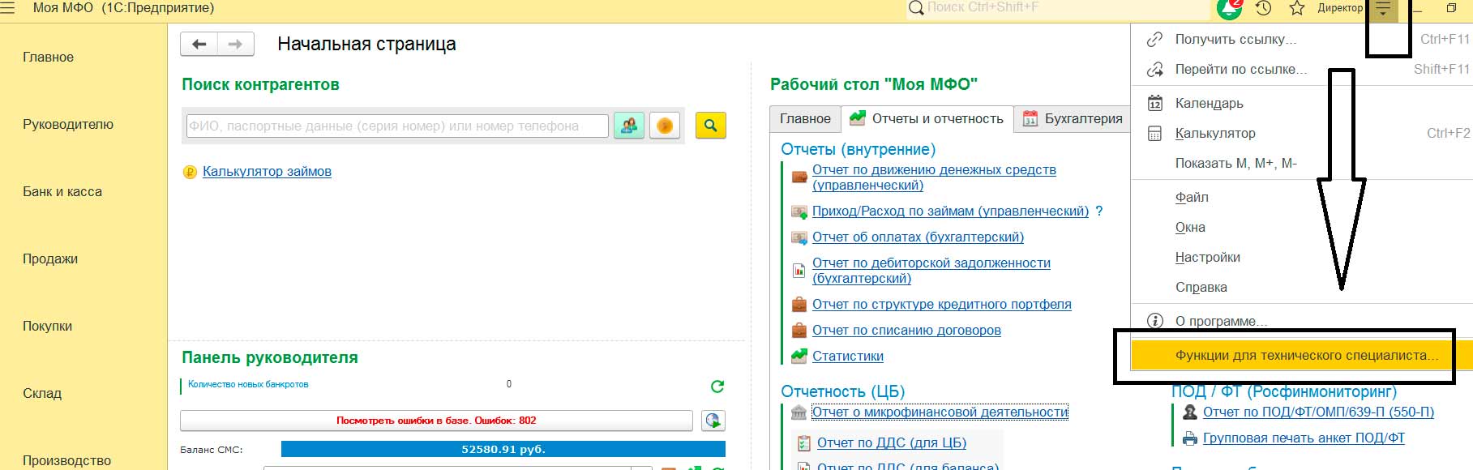Open Отчет о микрофинансовой деятельности link
This screenshot has height=470, width=1473.
click(940, 412)
